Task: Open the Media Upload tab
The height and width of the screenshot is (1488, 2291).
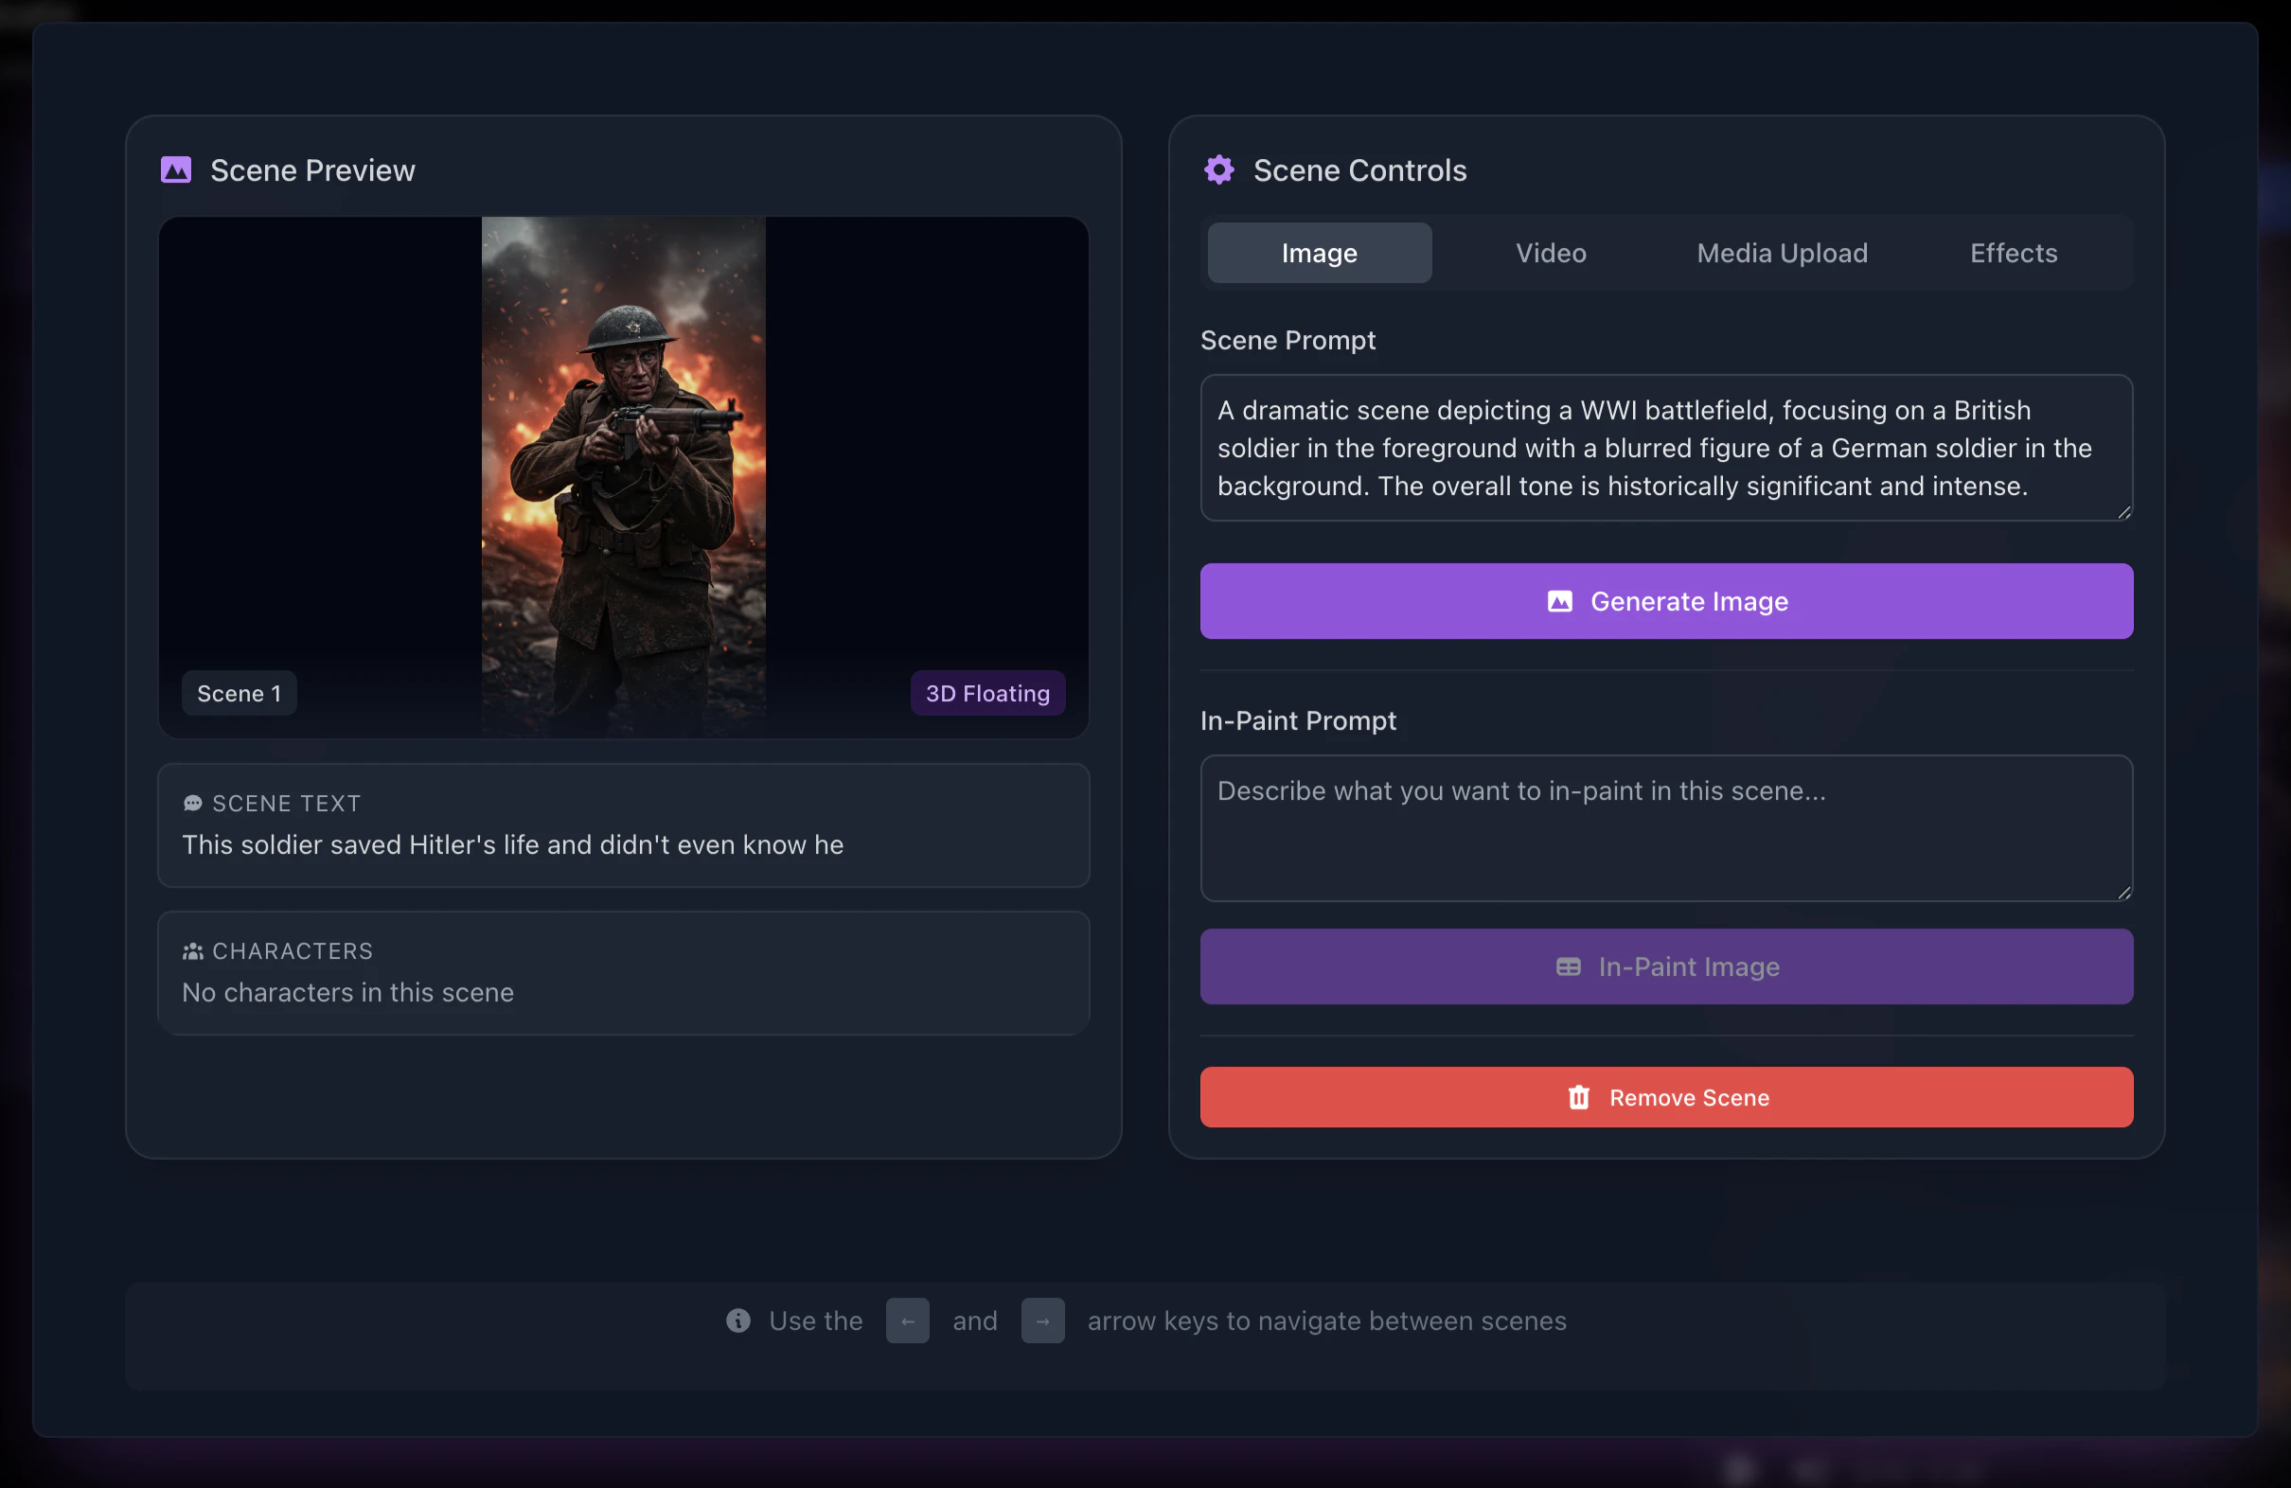Action: pos(1782,252)
